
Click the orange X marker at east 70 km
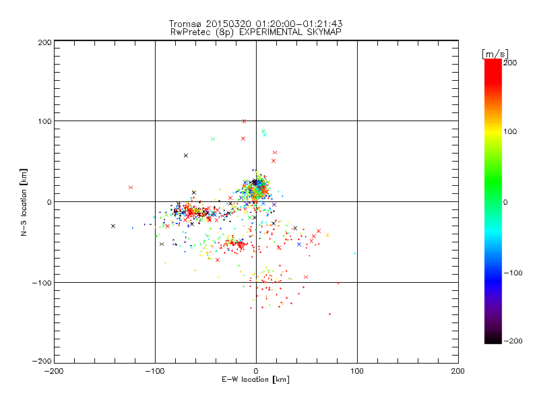(327, 235)
